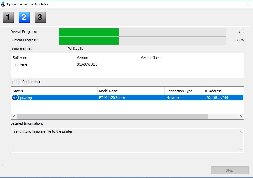Click the Current Progress label
This screenshot has width=253, height=178.
(x=24, y=40)
